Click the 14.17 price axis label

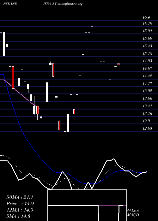pos(147,84)
